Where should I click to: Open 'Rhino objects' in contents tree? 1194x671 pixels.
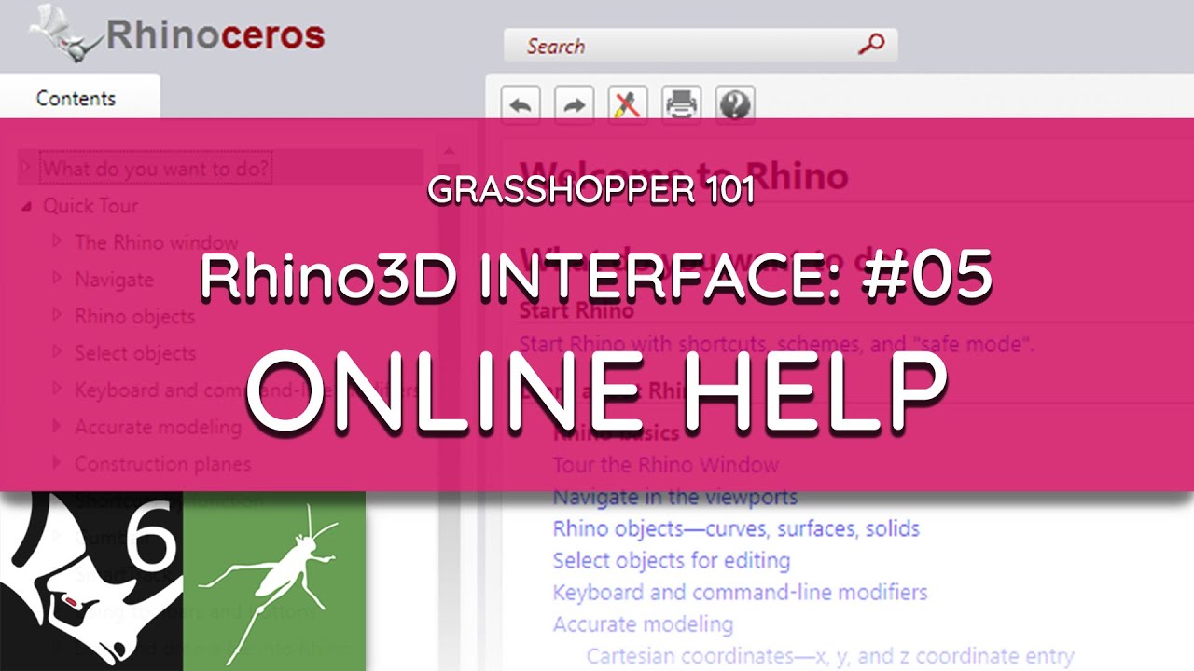pos(135,316)
